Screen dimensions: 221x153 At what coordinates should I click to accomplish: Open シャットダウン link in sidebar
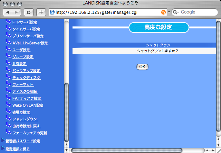pyautogui.click(x=25, y=119)
